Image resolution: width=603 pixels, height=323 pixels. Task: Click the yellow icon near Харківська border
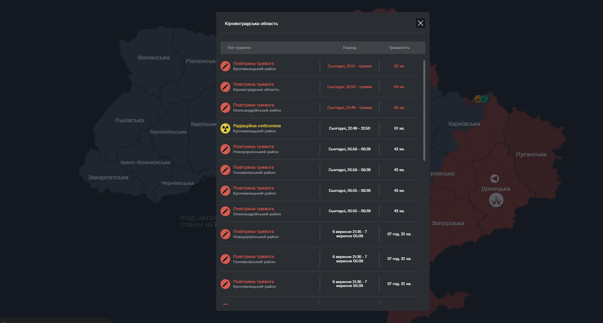[478, 99]
